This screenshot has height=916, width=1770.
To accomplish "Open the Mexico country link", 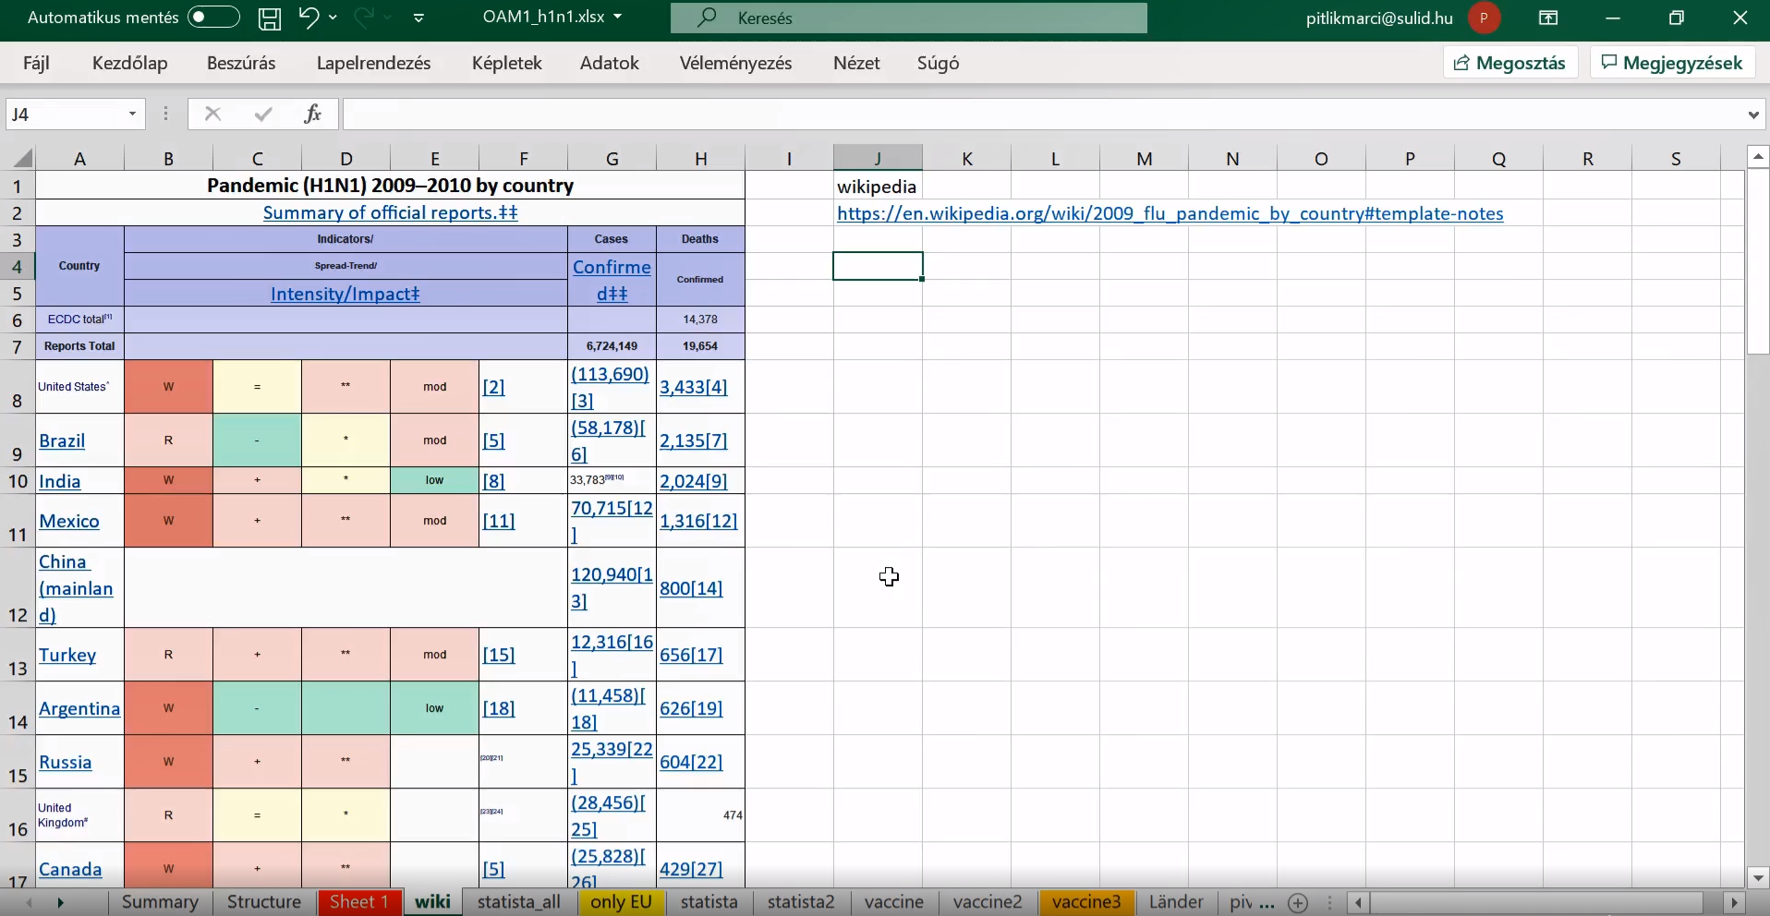I will 69,521.
